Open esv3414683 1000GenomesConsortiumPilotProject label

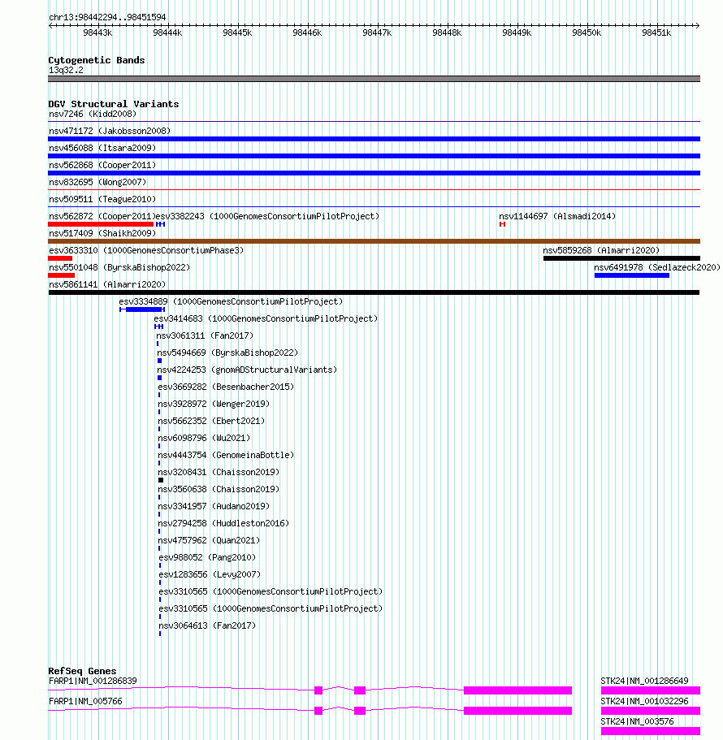[266, 318]
